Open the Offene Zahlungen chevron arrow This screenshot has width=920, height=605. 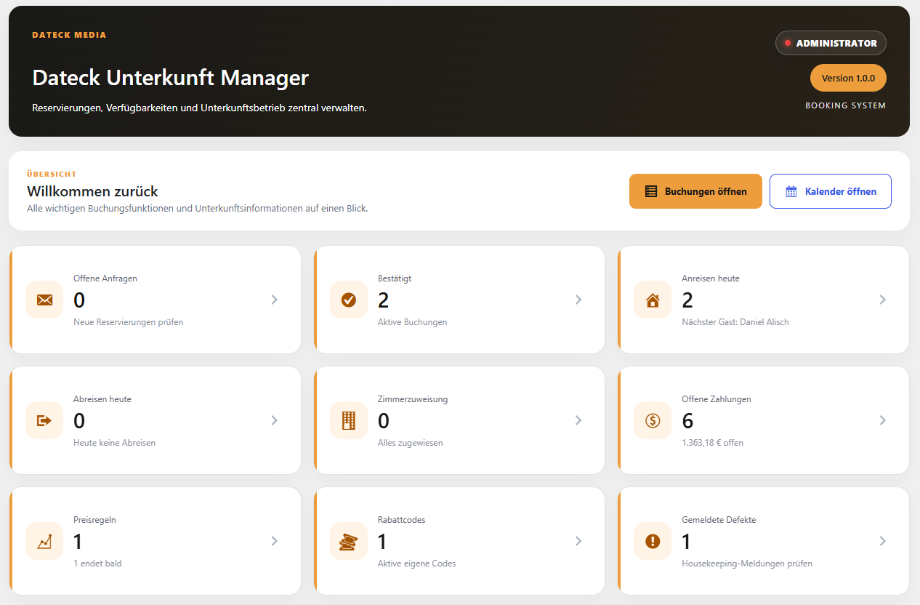pos(882,420)
